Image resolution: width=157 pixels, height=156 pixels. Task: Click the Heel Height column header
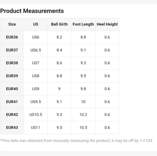pyautogui.click(x=107, y=24)
